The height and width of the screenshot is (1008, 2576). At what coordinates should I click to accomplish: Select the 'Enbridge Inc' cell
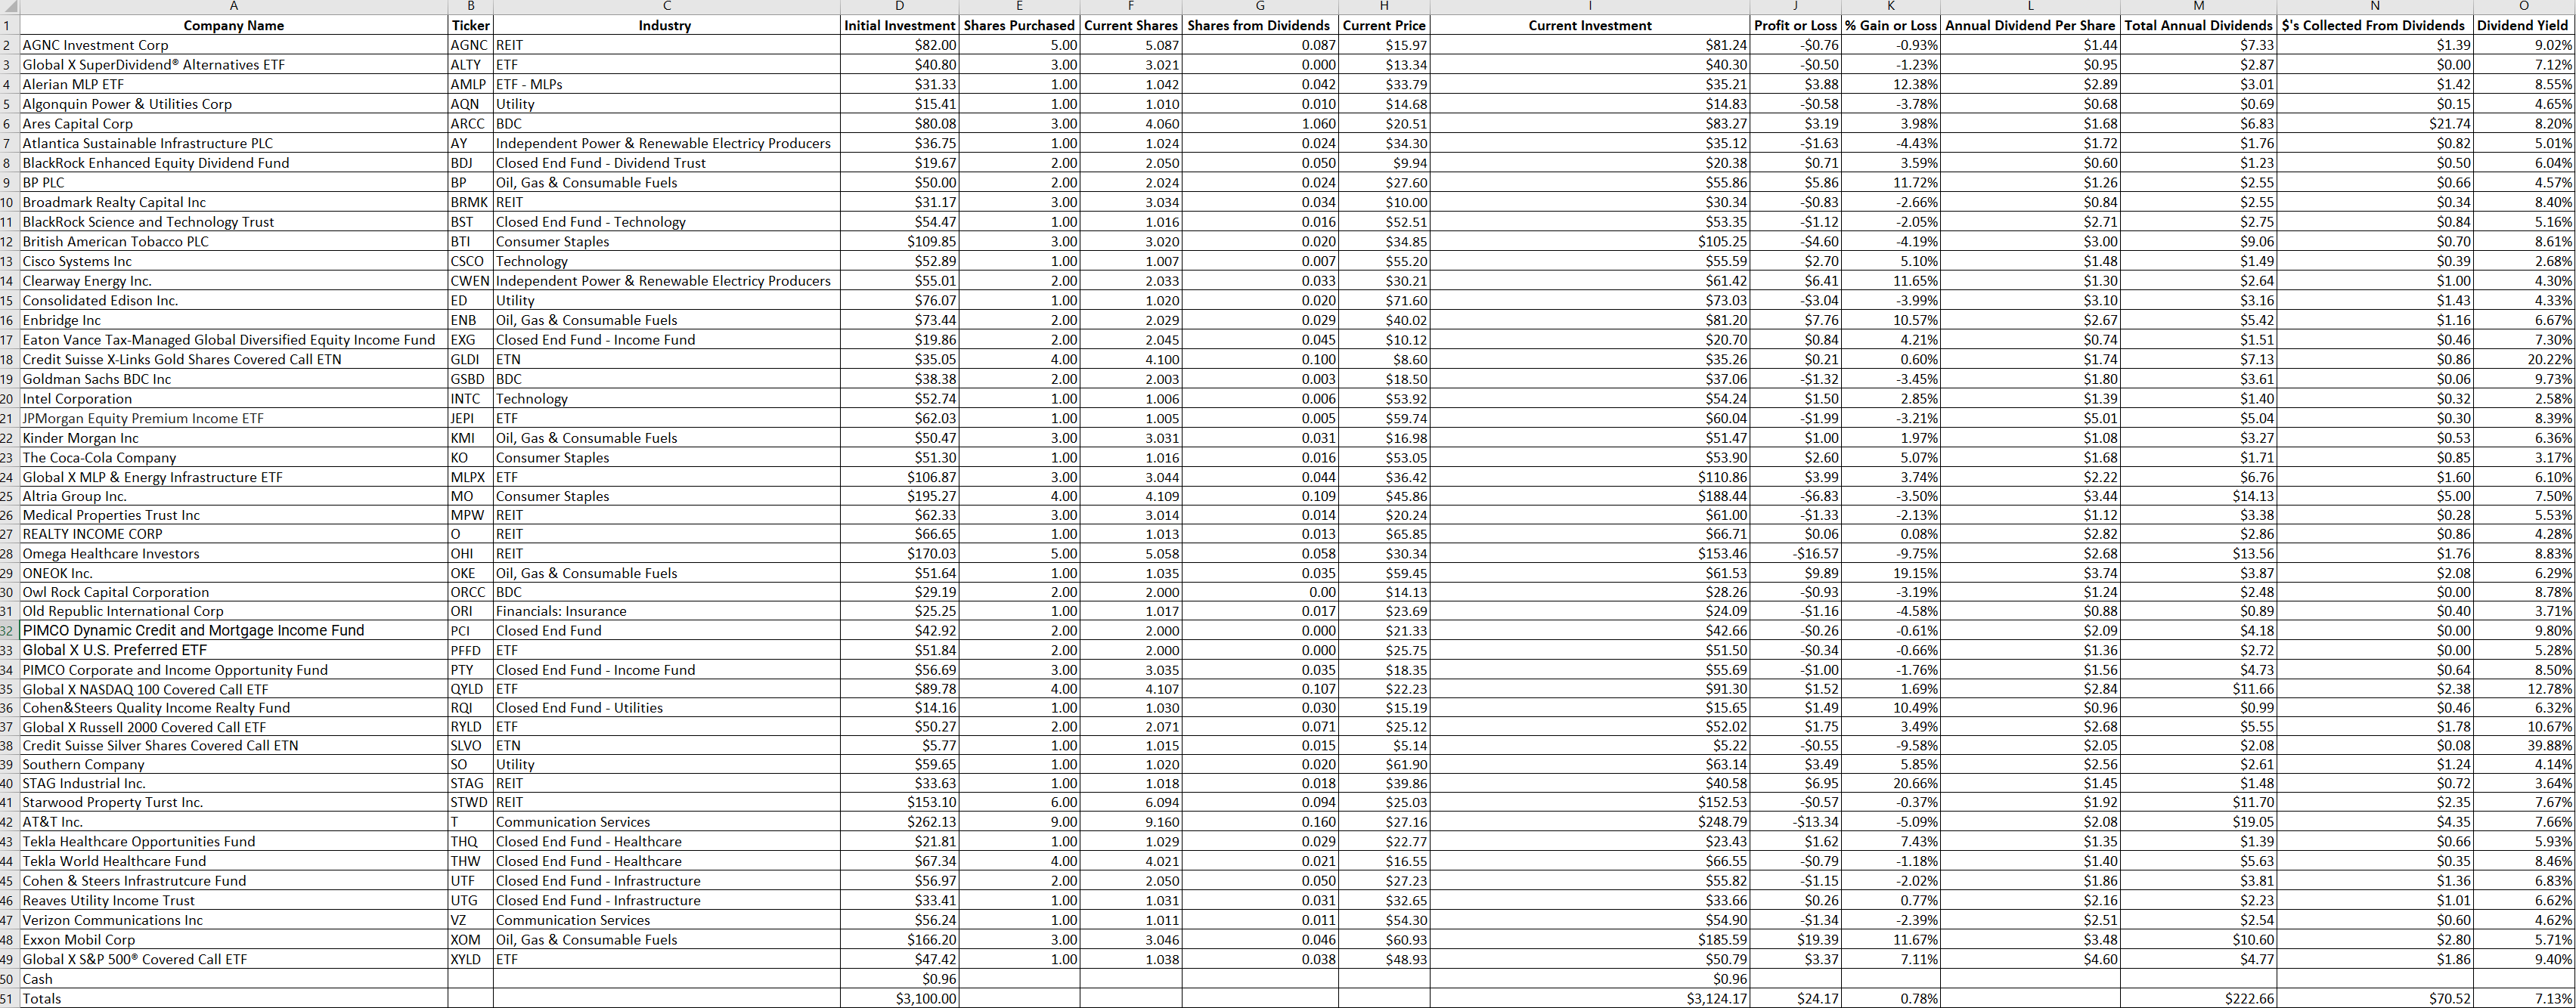coord(233,320)
